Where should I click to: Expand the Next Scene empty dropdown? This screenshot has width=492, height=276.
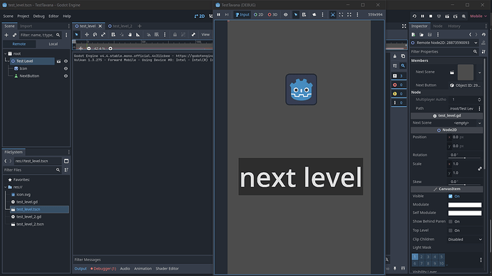(466, 123)
